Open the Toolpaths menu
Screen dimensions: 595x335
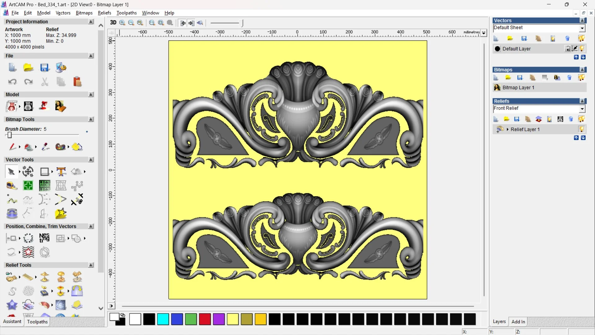point(126,13)
